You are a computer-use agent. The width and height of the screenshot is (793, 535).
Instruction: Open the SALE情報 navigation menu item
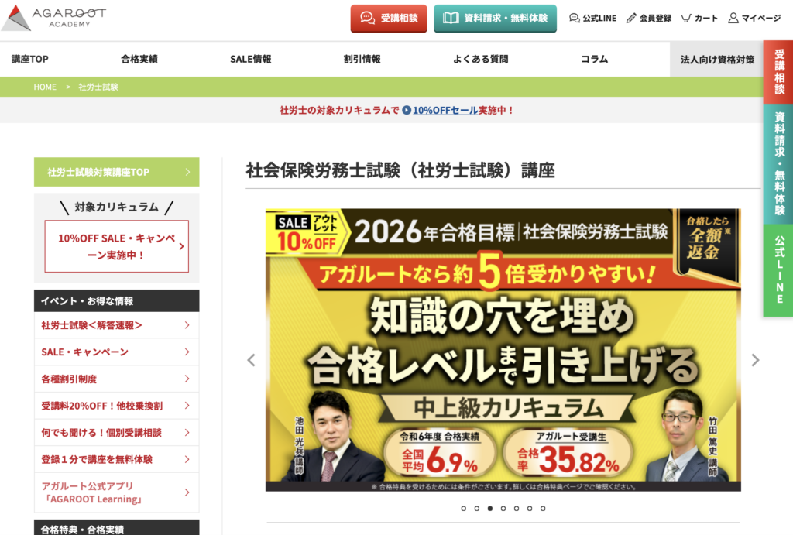coord(250,59)
